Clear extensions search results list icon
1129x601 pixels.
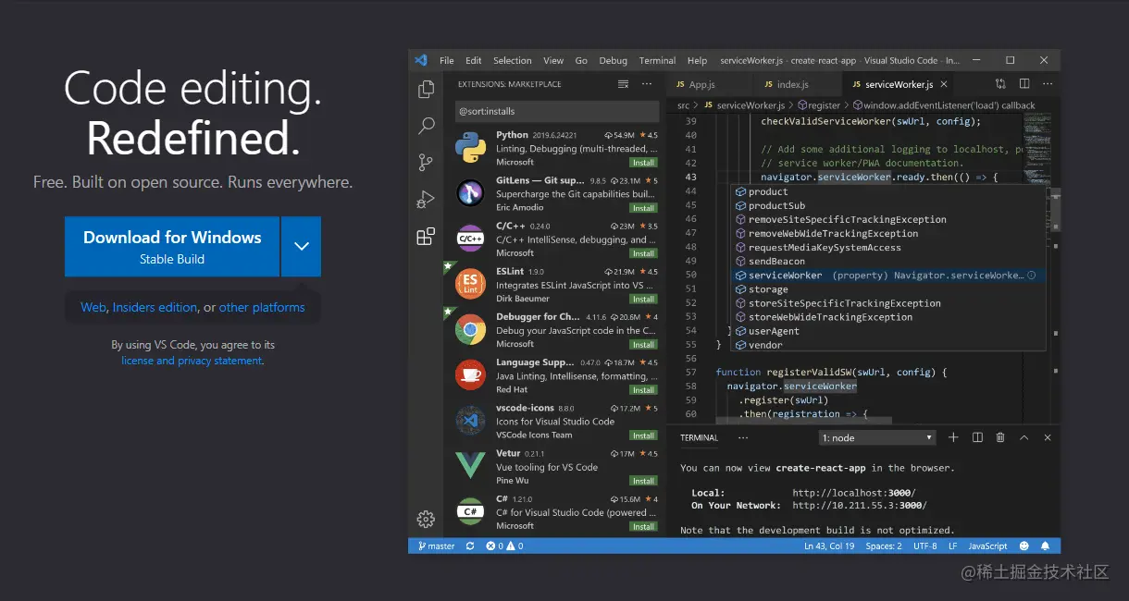623,84
